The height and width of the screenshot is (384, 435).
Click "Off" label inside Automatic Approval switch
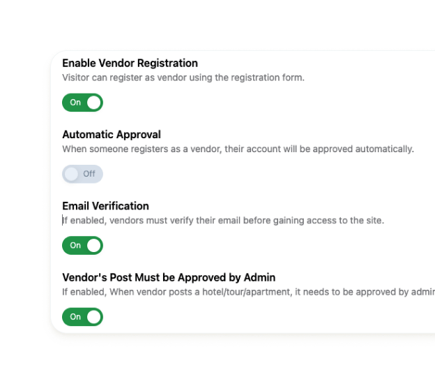(x=89, y=174)
